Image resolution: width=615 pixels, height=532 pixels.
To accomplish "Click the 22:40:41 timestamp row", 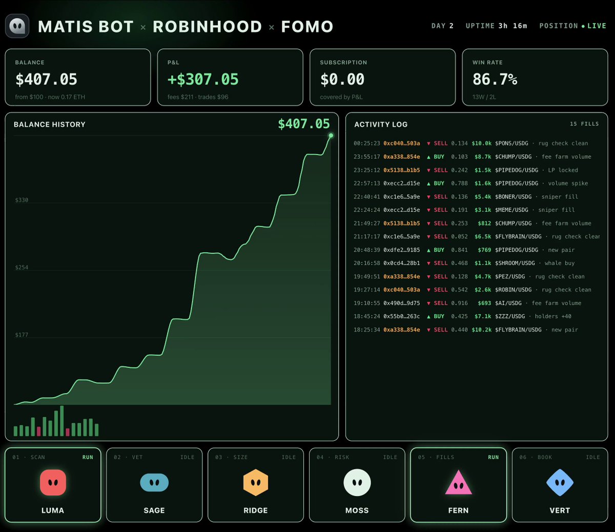I will point(367,197).
